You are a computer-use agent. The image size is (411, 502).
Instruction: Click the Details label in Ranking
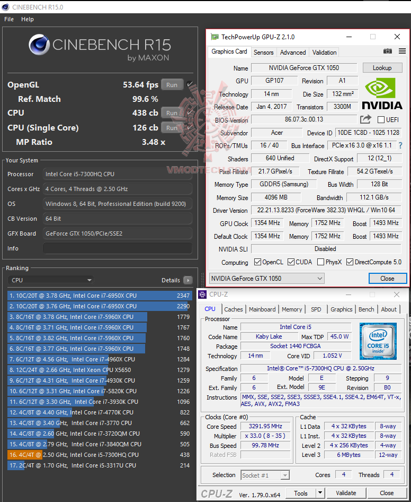tap(171, 280)
